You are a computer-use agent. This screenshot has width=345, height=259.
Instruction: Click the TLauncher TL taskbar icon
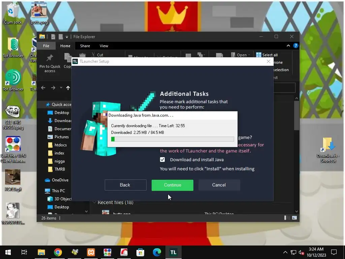(174, 252)
